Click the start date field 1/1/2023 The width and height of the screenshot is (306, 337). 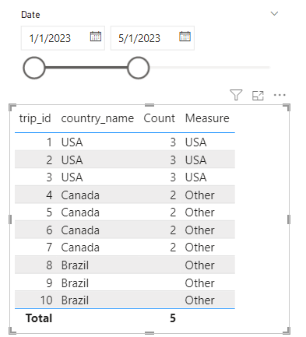tap(63, 38)
